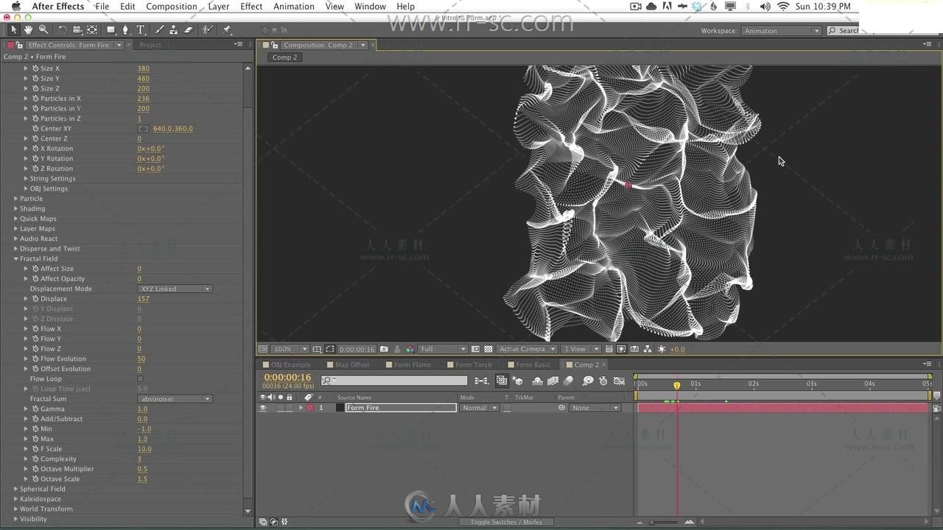Select the Unified Camera tool
943x530 pixels.
[77, 29]
